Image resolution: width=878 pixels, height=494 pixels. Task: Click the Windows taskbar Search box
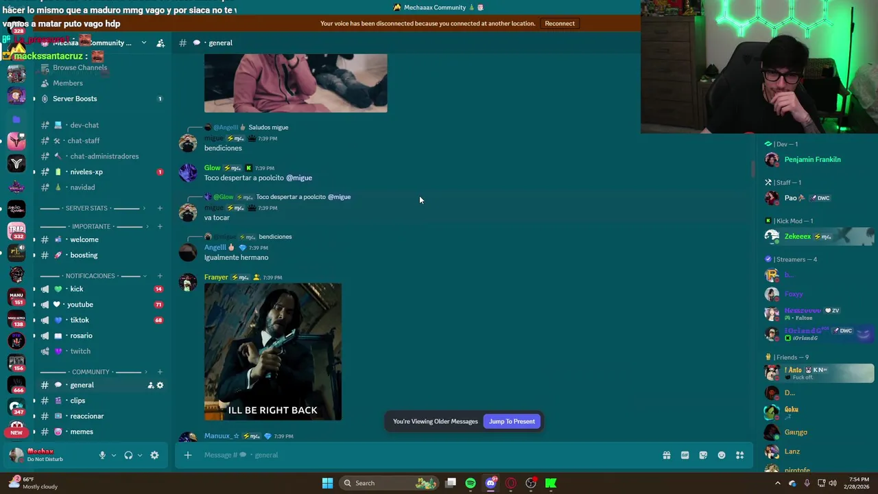pyautogui.click(x=389, y=483)
